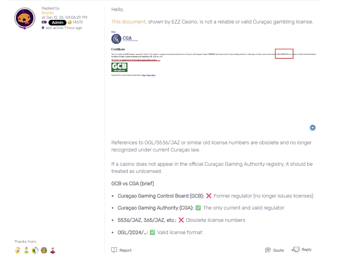Click 'Curaçao Gaming Control Board (GCB):' text
The image size is (352, 256).
tap(161, 196)
